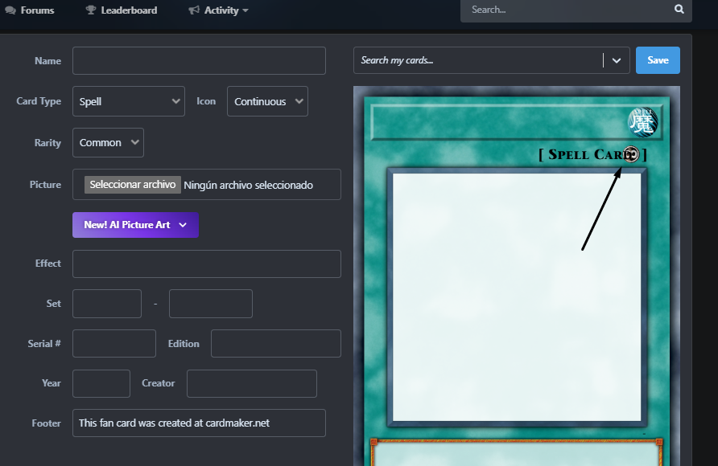The height and width of the screenshot is (466, 718).
Task: Open the Forums page
Action: tap(29, 10)
